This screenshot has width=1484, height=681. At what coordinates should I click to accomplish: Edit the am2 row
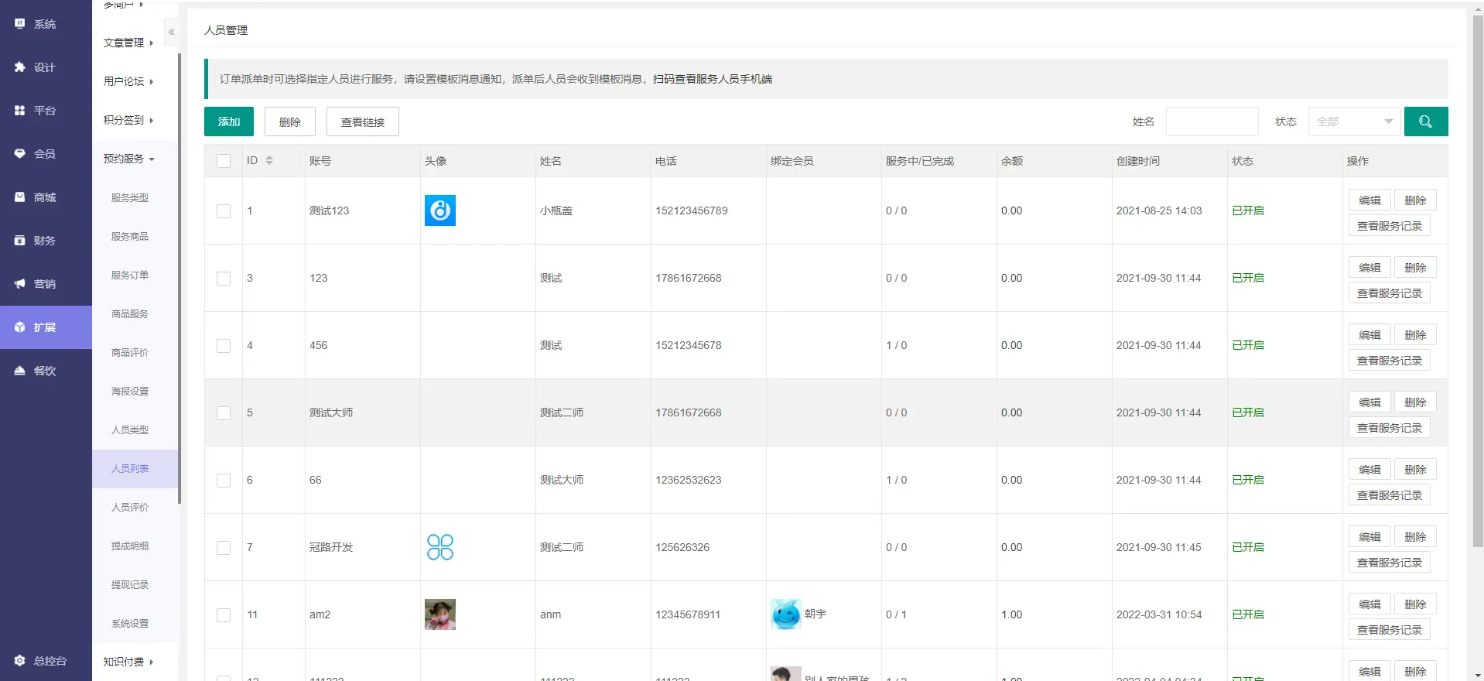(1369, 604)
